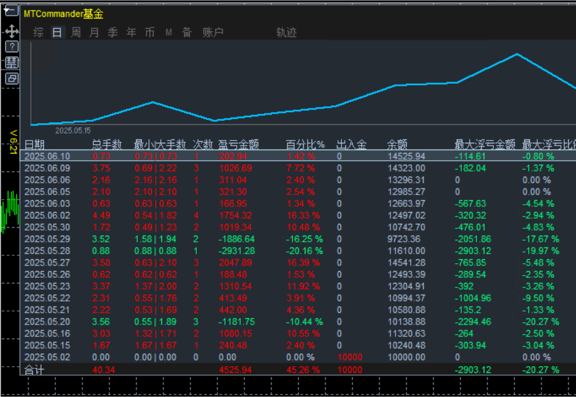The image size is (576, 397).
Task: Switch to the 综 summary tab
Action: coord(38,33)
